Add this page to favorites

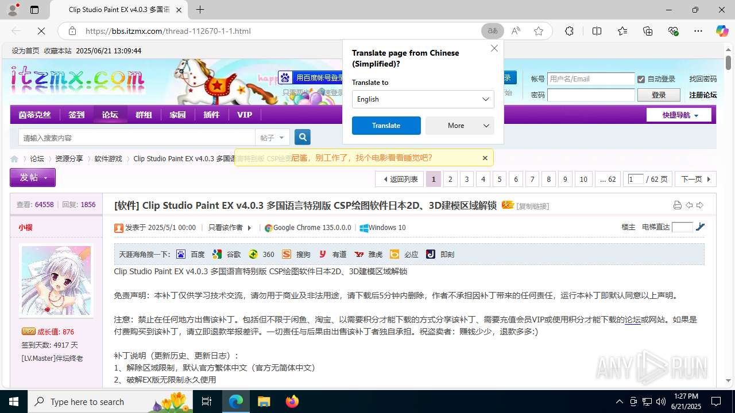pyautogui.click(x=539, y=31)
